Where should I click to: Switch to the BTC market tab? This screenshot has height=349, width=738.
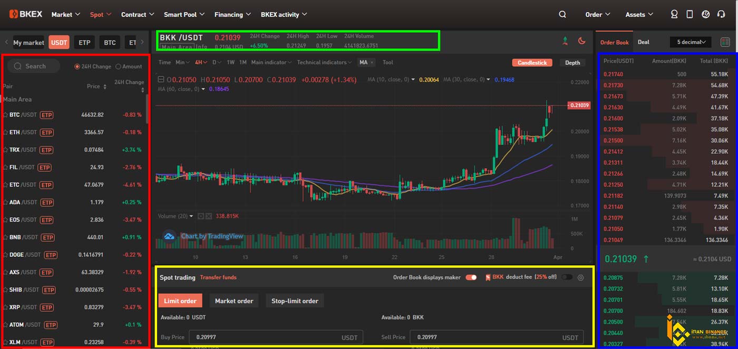point(110,43)
